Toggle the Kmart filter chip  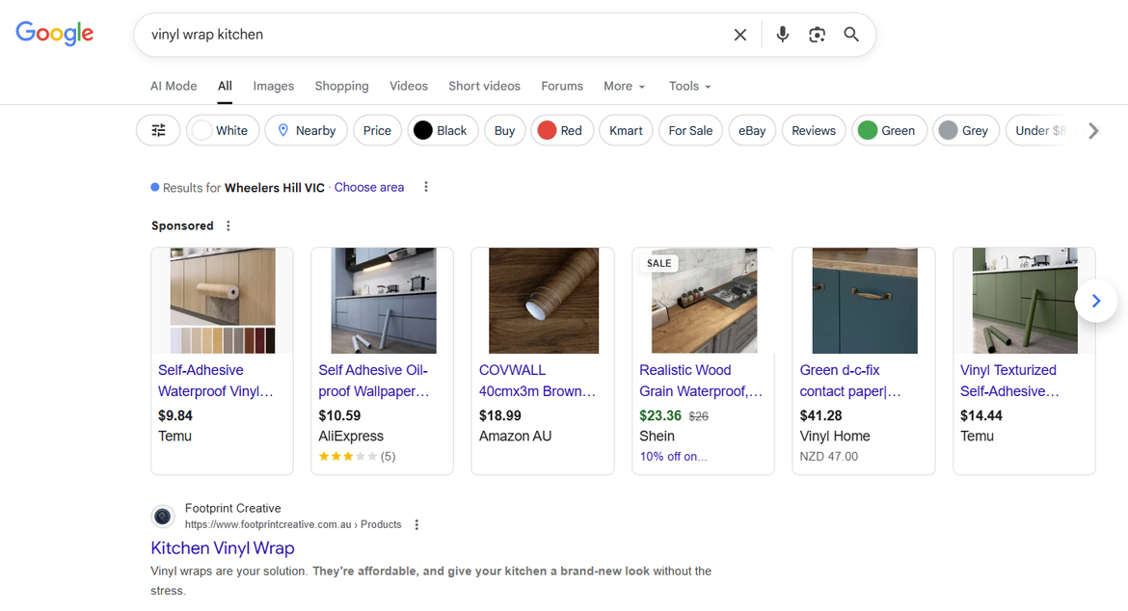click(x=626, y=130)
